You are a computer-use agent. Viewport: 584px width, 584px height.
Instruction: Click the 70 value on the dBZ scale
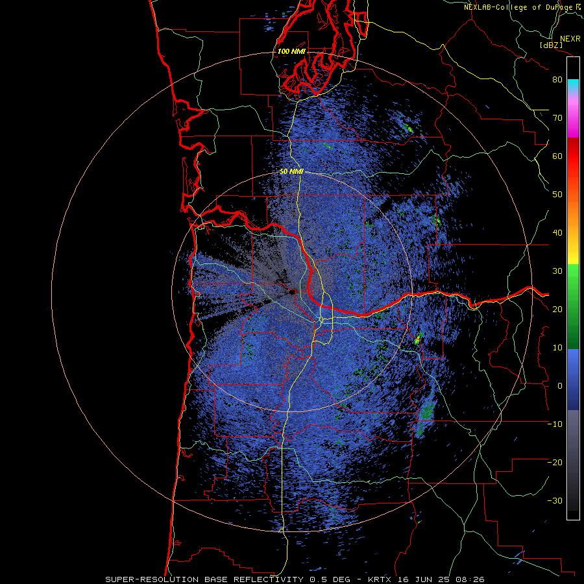[x=557, y=118]
